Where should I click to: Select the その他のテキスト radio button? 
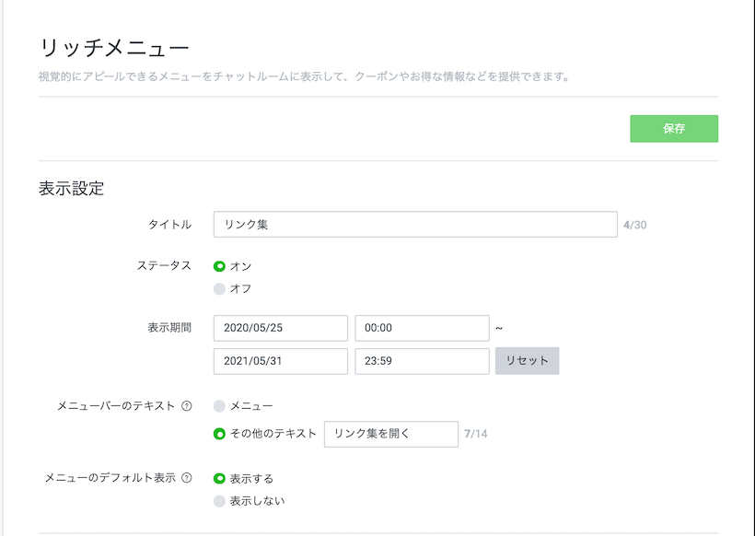219,434
